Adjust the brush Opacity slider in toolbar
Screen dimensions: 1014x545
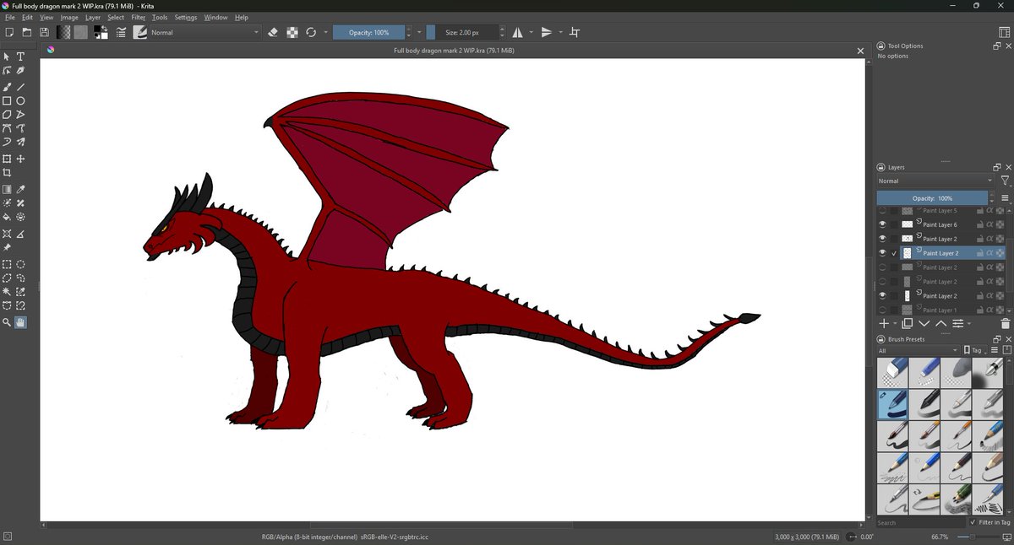point(368,32)
